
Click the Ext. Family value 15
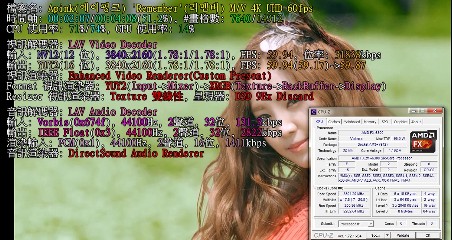pyautogui.click(x=347, y=170)
